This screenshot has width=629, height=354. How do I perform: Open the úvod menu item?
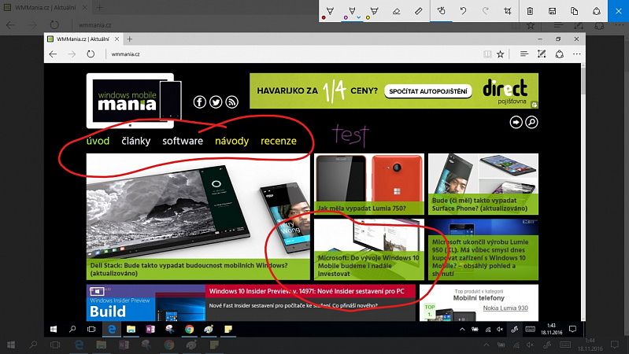coord(98,141)
